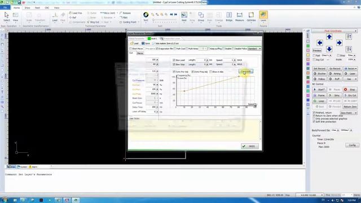
Task: Open Float Coordinate dropdown
Action: pos(334,31)
